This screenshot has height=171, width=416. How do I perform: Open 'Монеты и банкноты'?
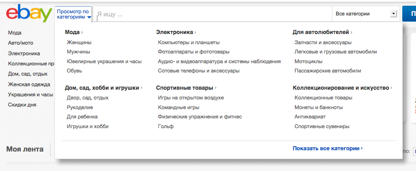[319, 107]
